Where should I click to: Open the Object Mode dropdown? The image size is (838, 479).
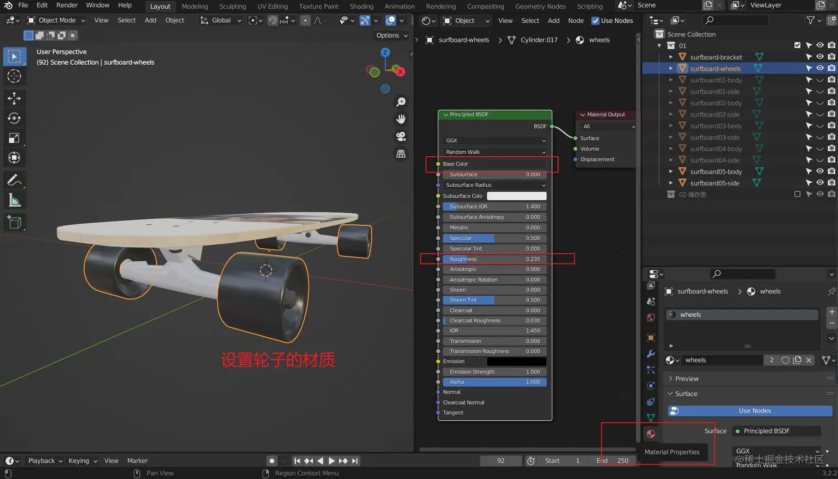click(56, 20)
